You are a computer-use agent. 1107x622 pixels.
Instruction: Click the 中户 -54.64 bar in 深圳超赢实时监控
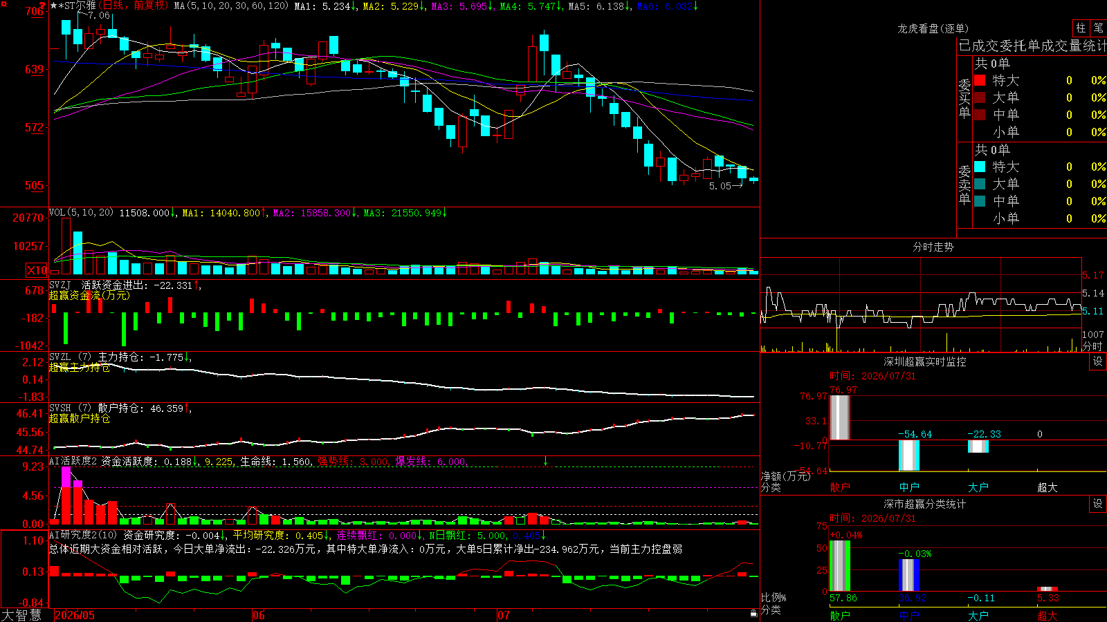909,455
